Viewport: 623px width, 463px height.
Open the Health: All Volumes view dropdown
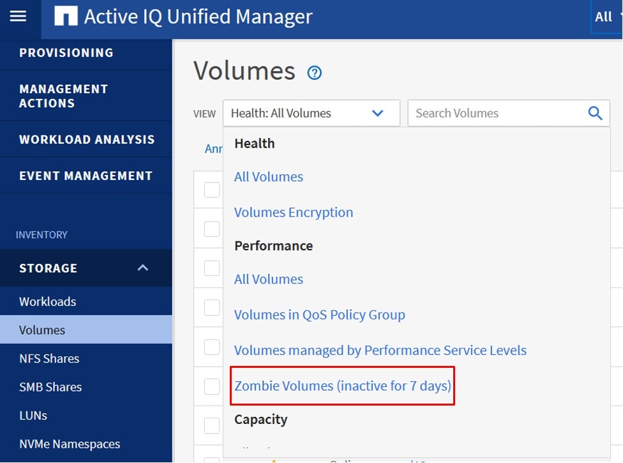pyautogui.click(x=311, y=113)
